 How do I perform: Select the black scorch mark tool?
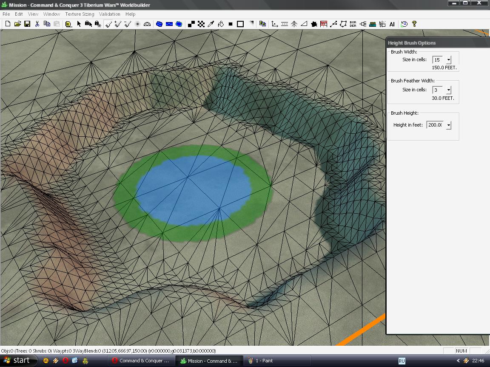pyautogui.click(x=314, y=24)
